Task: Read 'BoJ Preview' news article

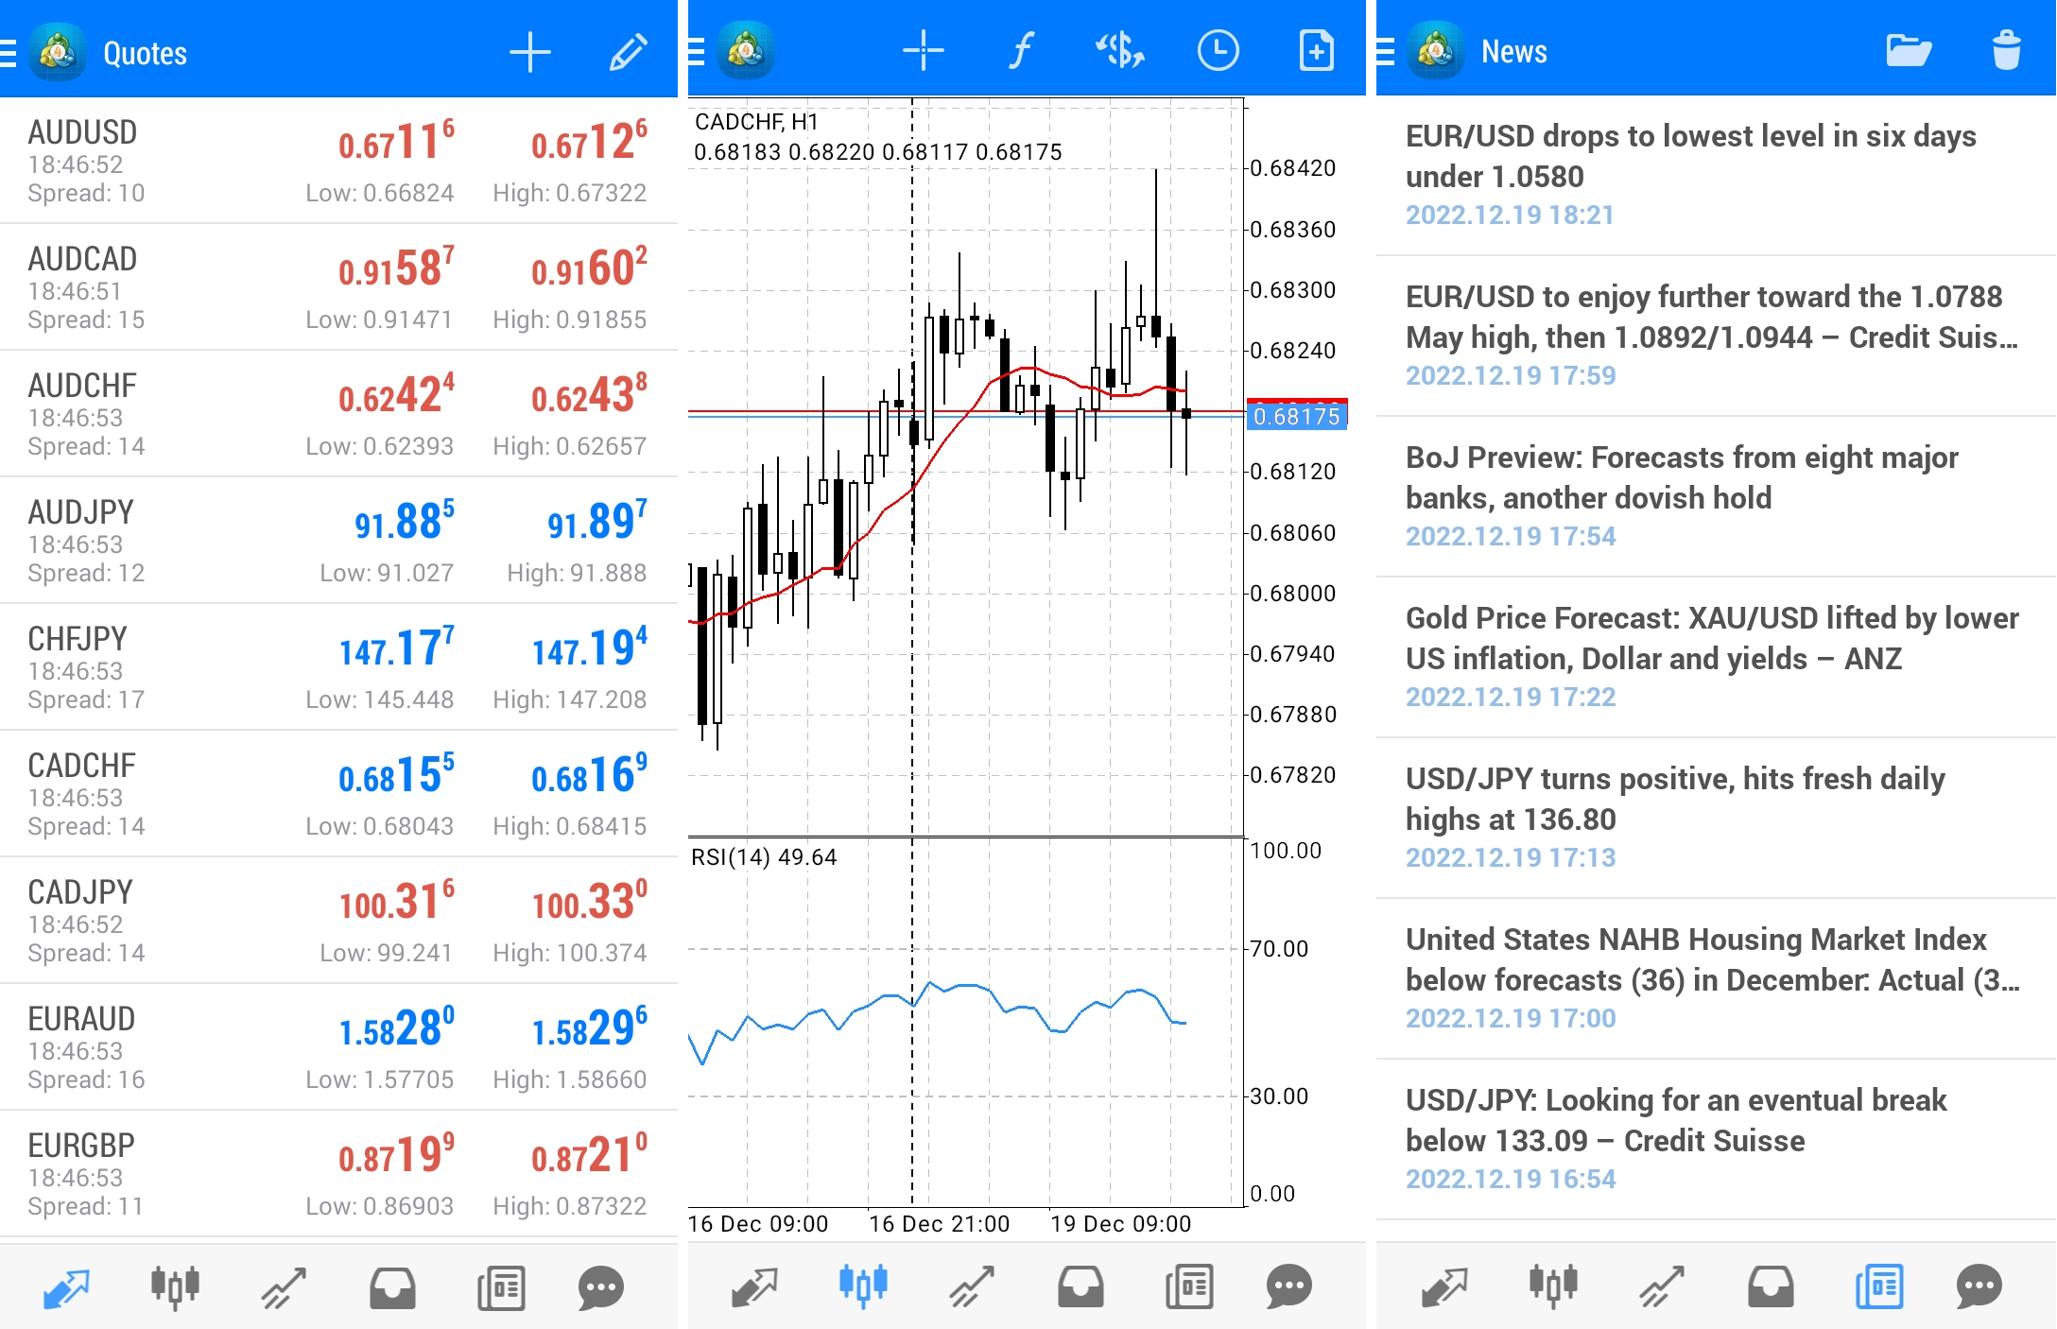Action: pos(1716,496)
